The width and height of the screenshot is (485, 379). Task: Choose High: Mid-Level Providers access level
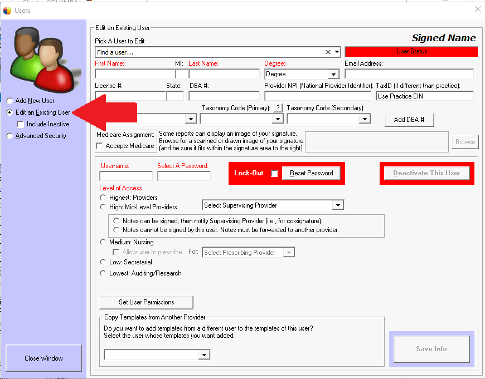[103, 207]
